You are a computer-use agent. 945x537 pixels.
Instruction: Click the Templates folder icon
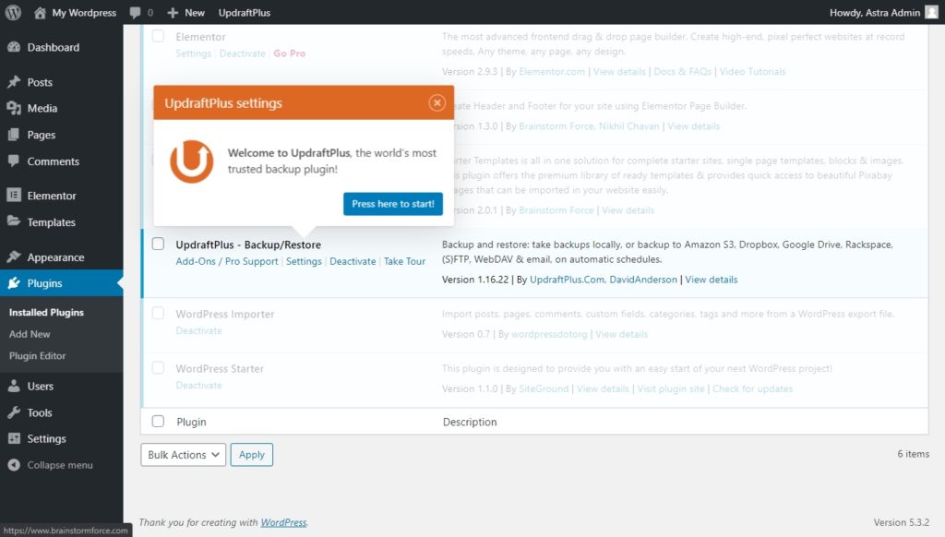click(x=14, y=221)
